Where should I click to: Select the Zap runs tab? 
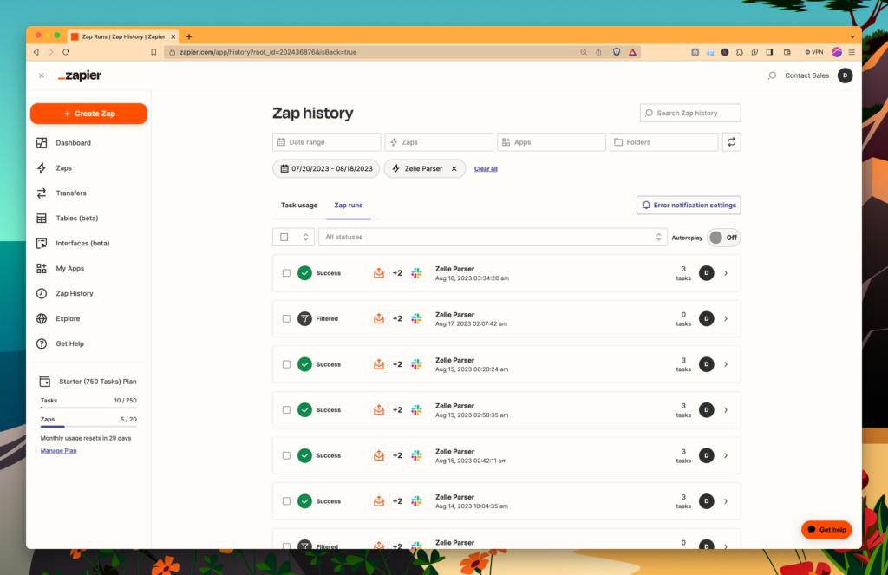pos(348,206)
